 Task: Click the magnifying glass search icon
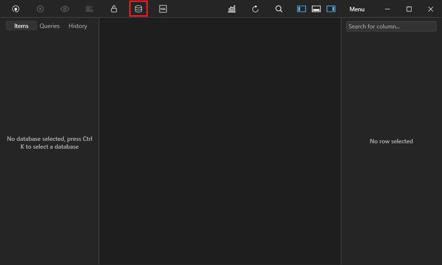(x=279, y=9)
